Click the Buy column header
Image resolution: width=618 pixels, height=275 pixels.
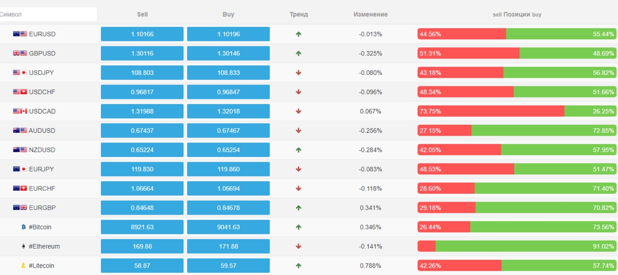tap(228, 14)
